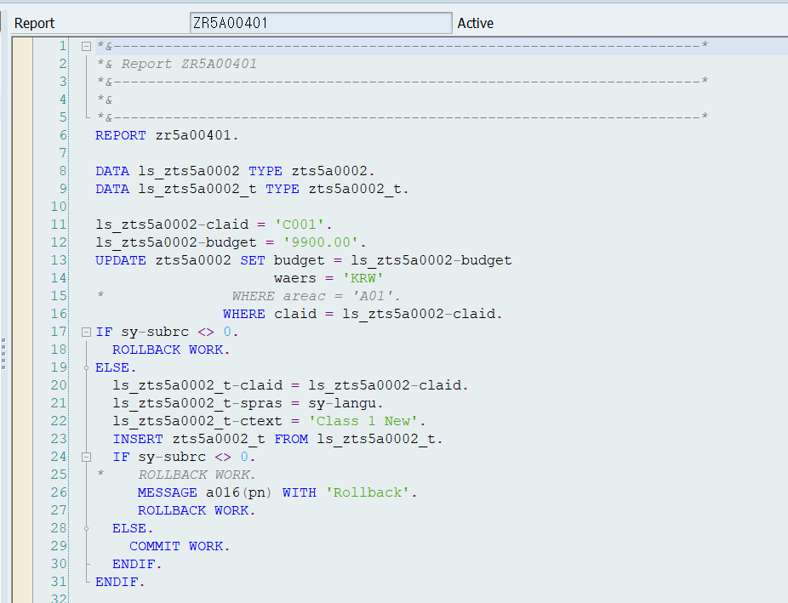Click the first DATA keyword on line 8
This screenshot has height=603, width=788.
point(112,171)
